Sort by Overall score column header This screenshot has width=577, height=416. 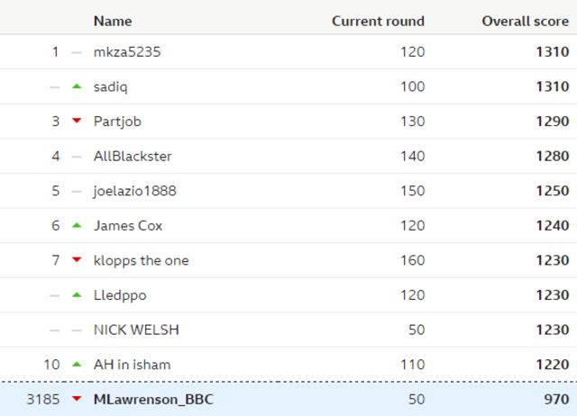pyautogui.click(x=525, y=21)
